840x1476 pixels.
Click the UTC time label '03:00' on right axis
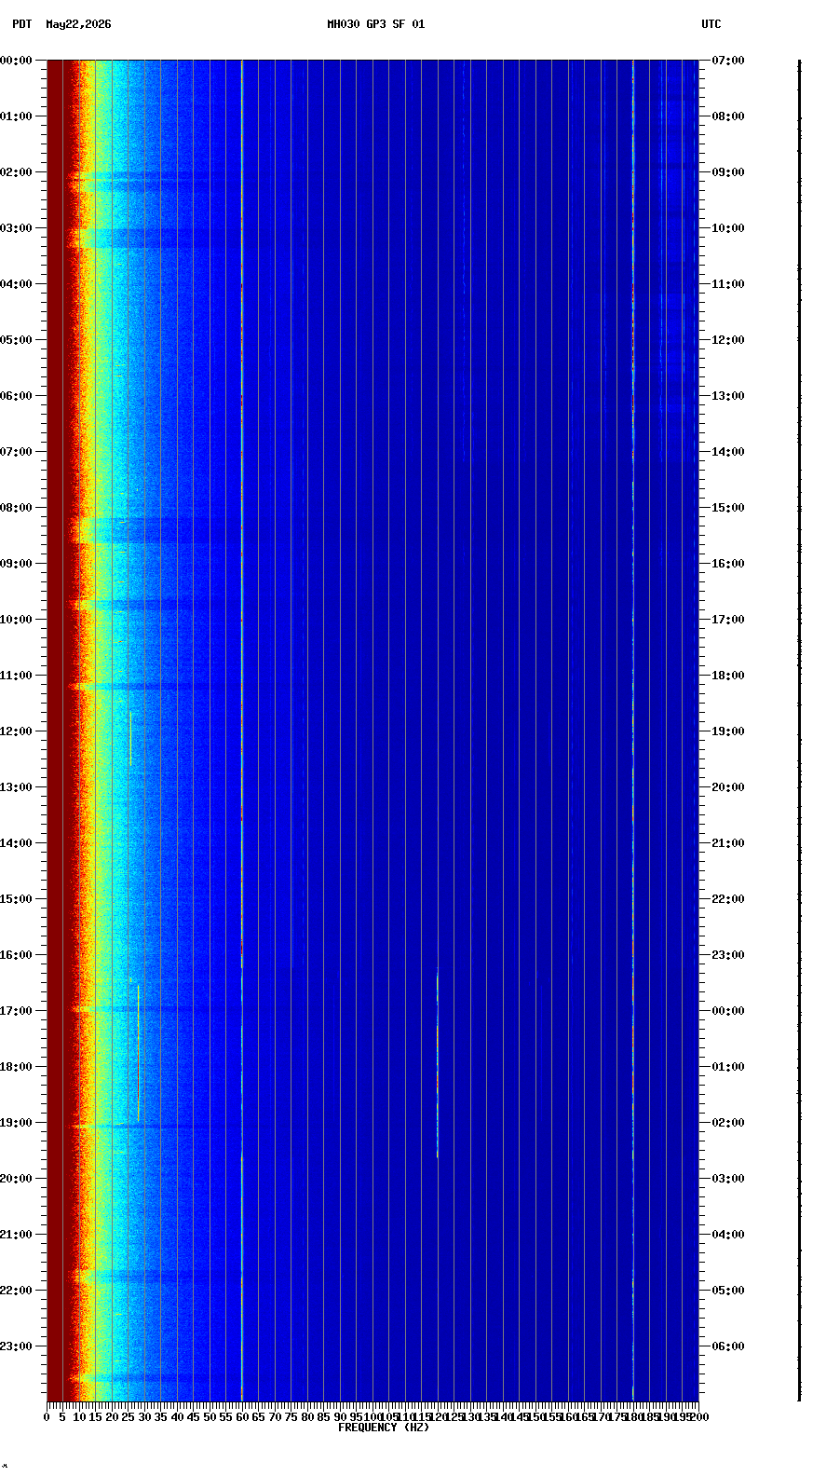pyautogui.click(x=727, y=1179)
